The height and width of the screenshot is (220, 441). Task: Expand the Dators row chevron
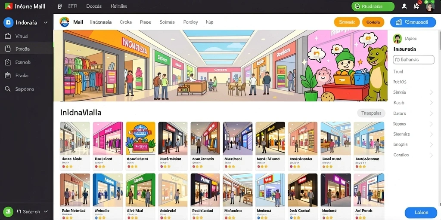click(x=431, y=113)
